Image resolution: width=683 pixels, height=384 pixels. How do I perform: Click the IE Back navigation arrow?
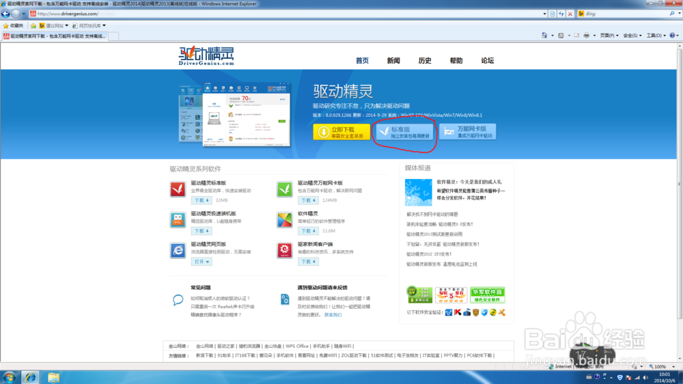click(5, 14)
